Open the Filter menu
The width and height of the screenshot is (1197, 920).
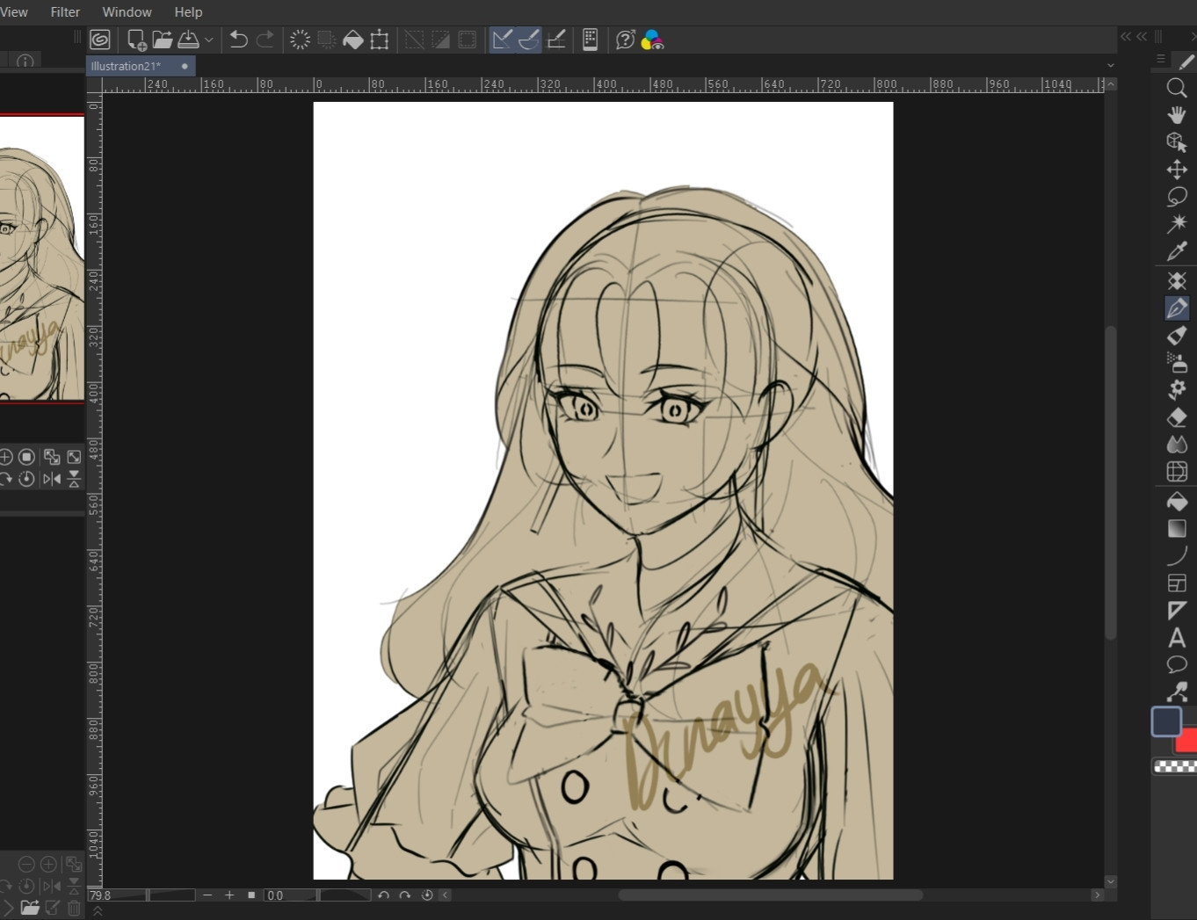pyautogui.click(x=65, y=12)
